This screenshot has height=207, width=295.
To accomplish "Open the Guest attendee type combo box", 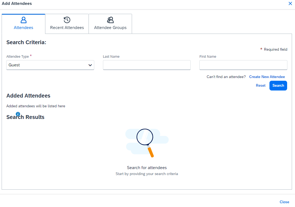I will (x=46, y=65).
